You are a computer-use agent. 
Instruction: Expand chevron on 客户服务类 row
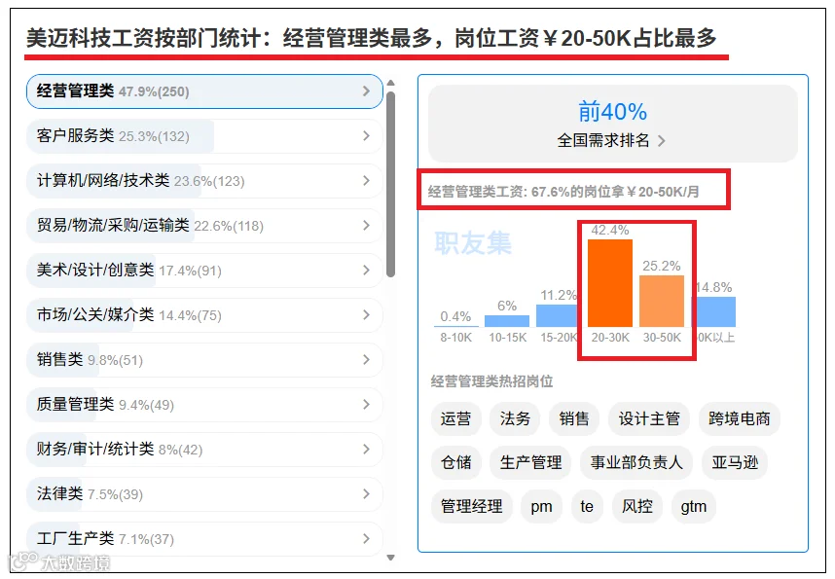click(x=366, y=136)
